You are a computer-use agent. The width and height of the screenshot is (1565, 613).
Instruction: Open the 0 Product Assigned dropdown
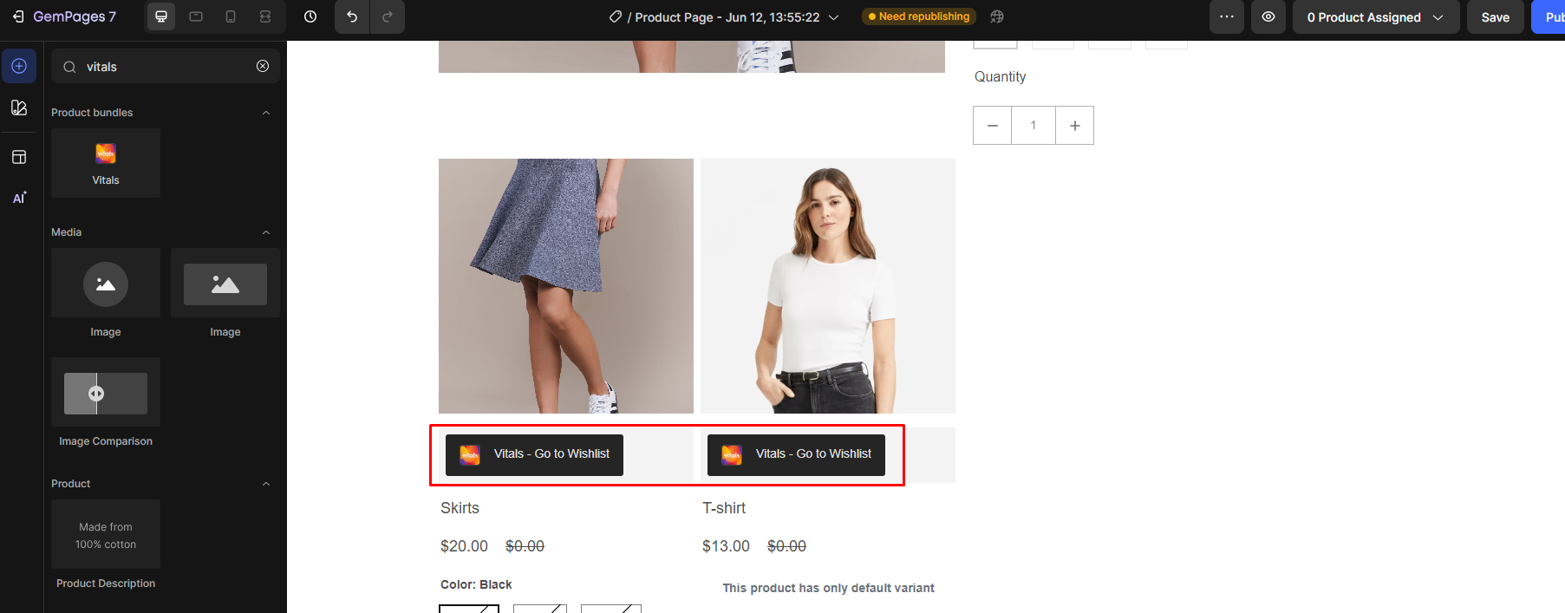1375,17
